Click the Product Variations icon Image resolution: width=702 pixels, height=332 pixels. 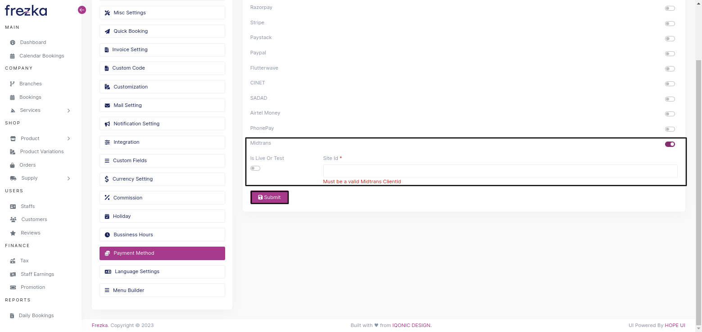point(13,152)
